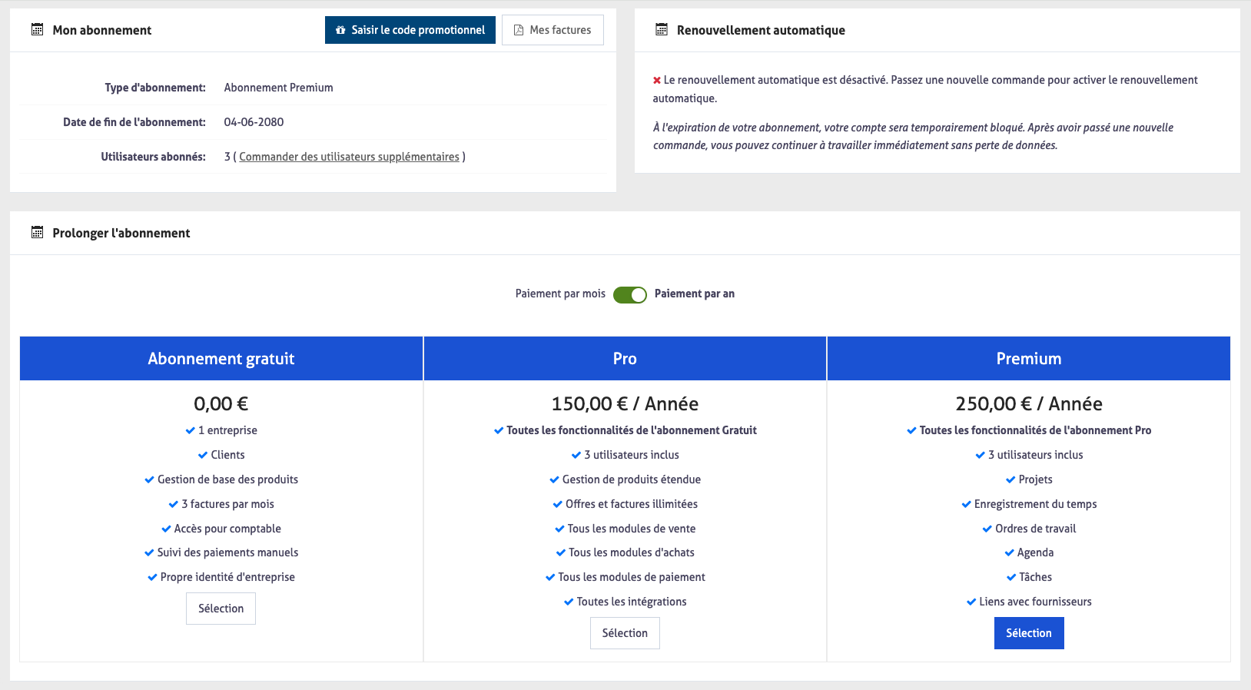Select the Paiement par an label
Viewport: 1251px width, 690px height.
694,294
